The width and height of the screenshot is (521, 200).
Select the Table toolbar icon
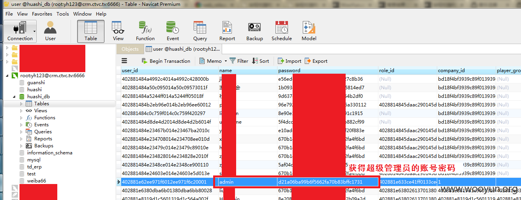91,31
